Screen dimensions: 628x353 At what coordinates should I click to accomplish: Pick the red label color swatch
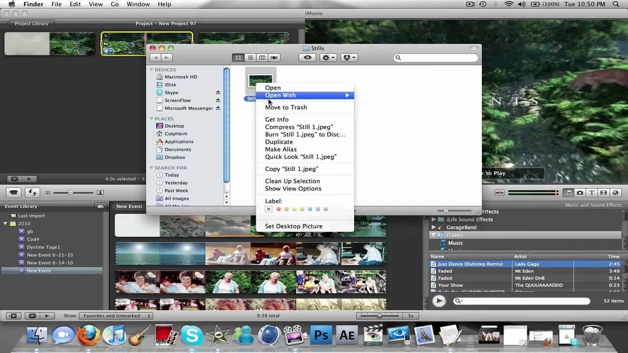[x=279, y=209]
